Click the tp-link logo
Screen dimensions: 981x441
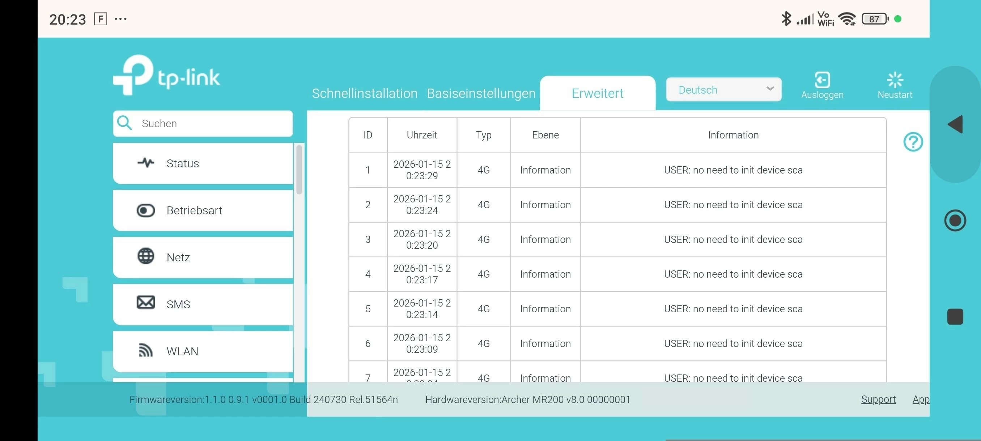(166, 75)
